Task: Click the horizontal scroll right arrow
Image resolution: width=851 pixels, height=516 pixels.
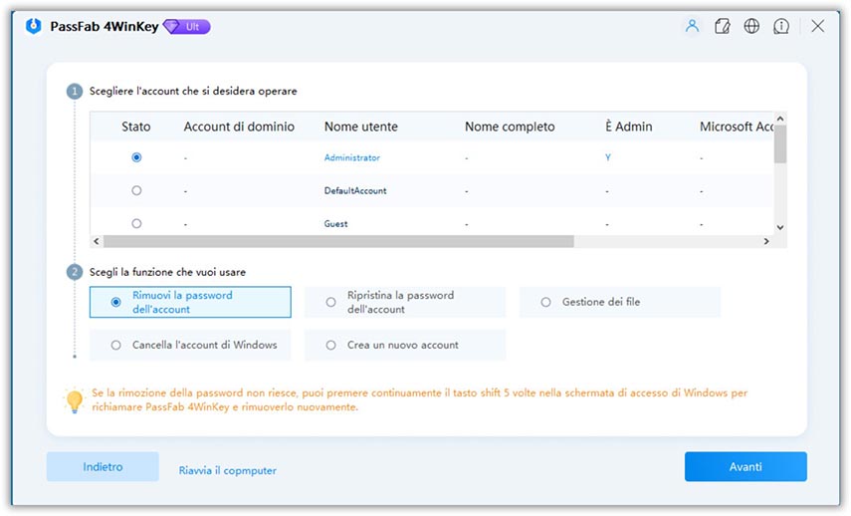Action: (766, 241)
